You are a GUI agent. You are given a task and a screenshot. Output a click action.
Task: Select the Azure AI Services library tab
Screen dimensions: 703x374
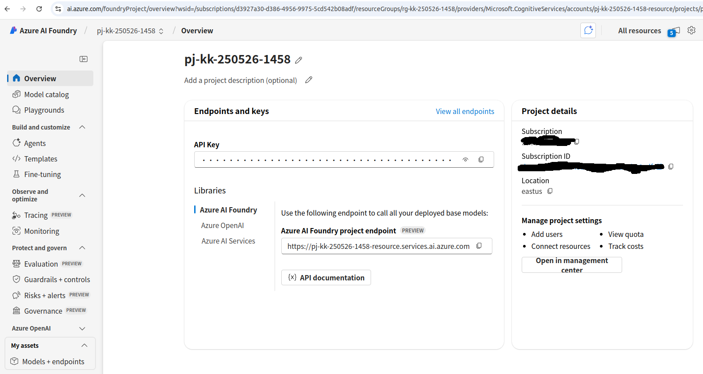click(228, 241)
